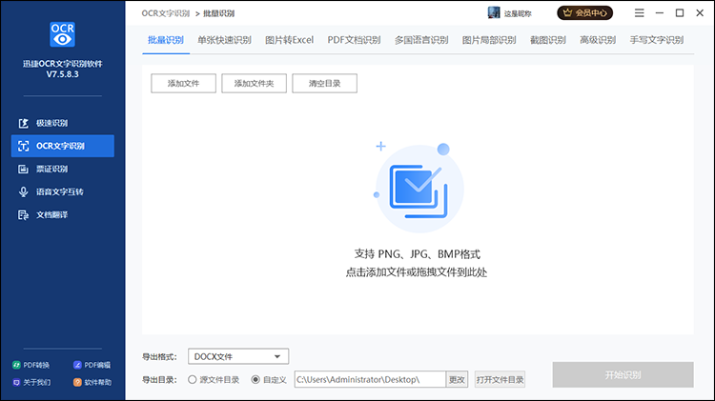This screenshot has height=401, width=715.
Task: Minimize the OCR window
Action: coord(660,12)
